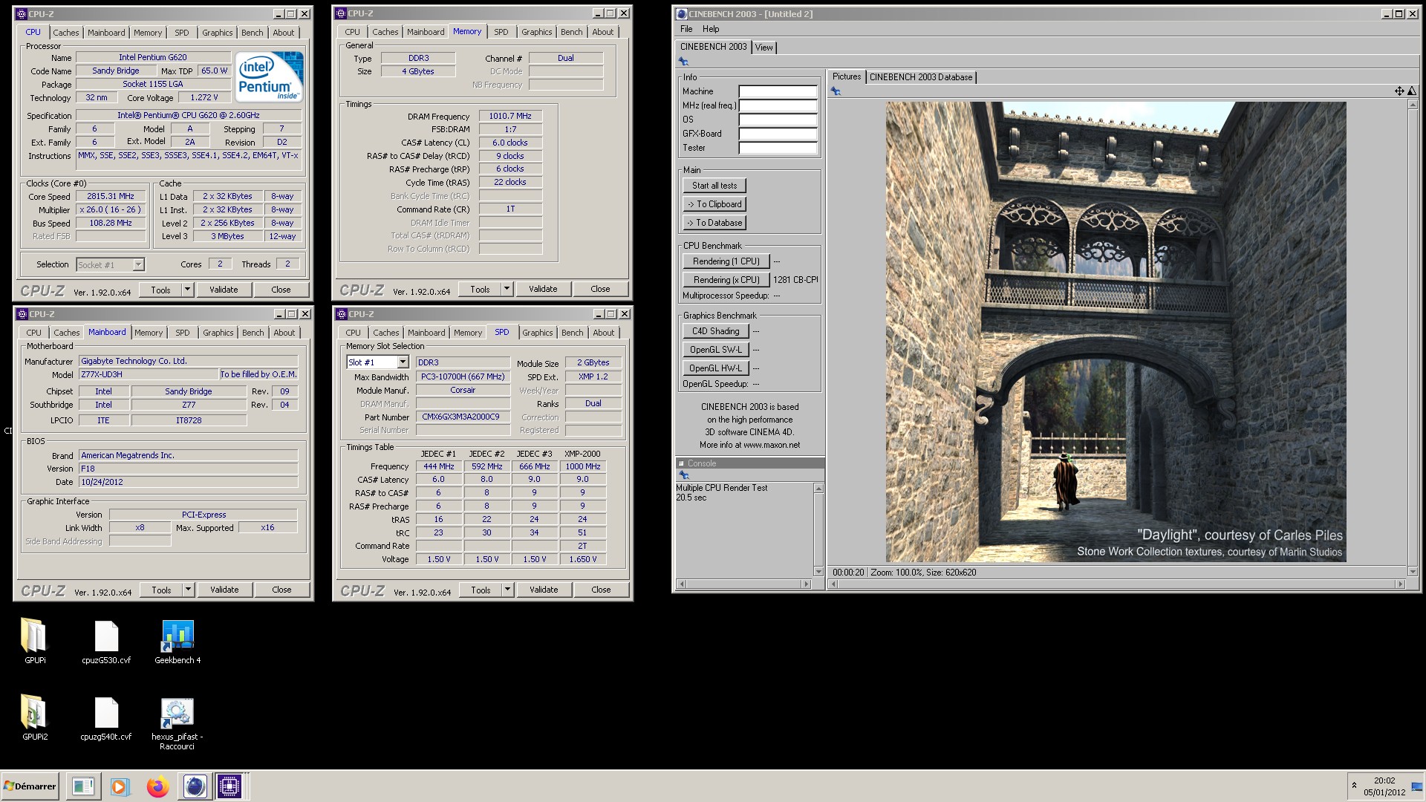1426x802 pixels.
Task: Open the cpuzG530.cvf file icon
Action: pos(106,636)
